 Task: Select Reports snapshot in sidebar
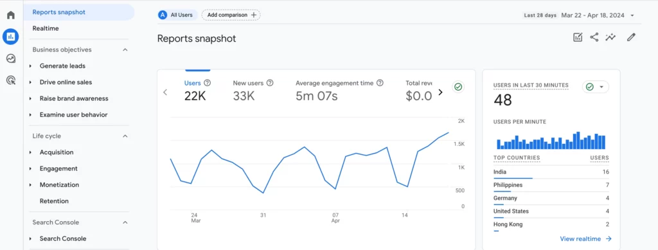coord(79,12)
